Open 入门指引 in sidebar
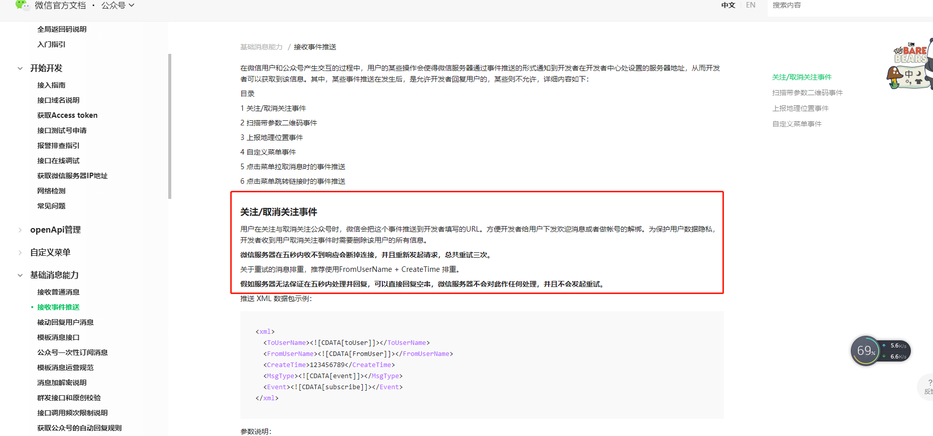This screenshot has height=436, width=933. pos(51,44)
